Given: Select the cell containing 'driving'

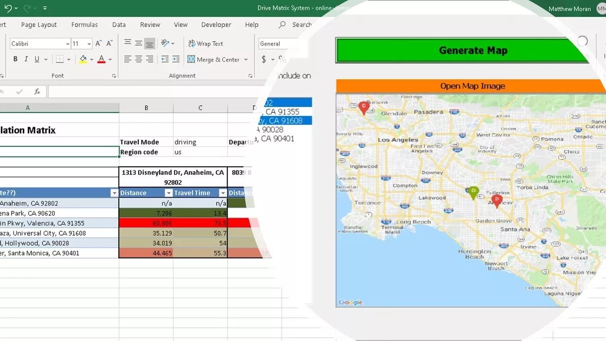Looking at the screenshot, I should coord(200,142).
